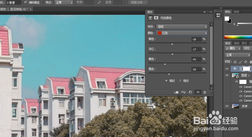Delete the adjustment layer with trash icon
The height and width of the screenshot is (137, 252).
pos(205,92)
